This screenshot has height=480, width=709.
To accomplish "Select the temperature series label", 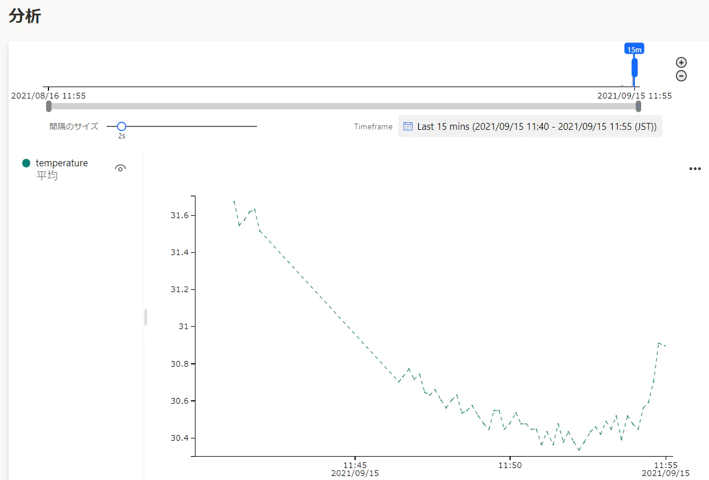I will pos(62,163).
